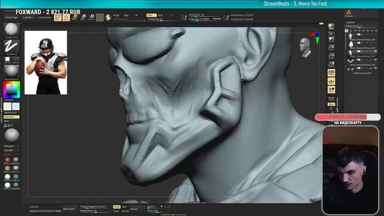Viewport: 384px width, 216px height.
Task: Adjust the Focal Shift slider
Action: pyautogui.click(x=205, y=15)
